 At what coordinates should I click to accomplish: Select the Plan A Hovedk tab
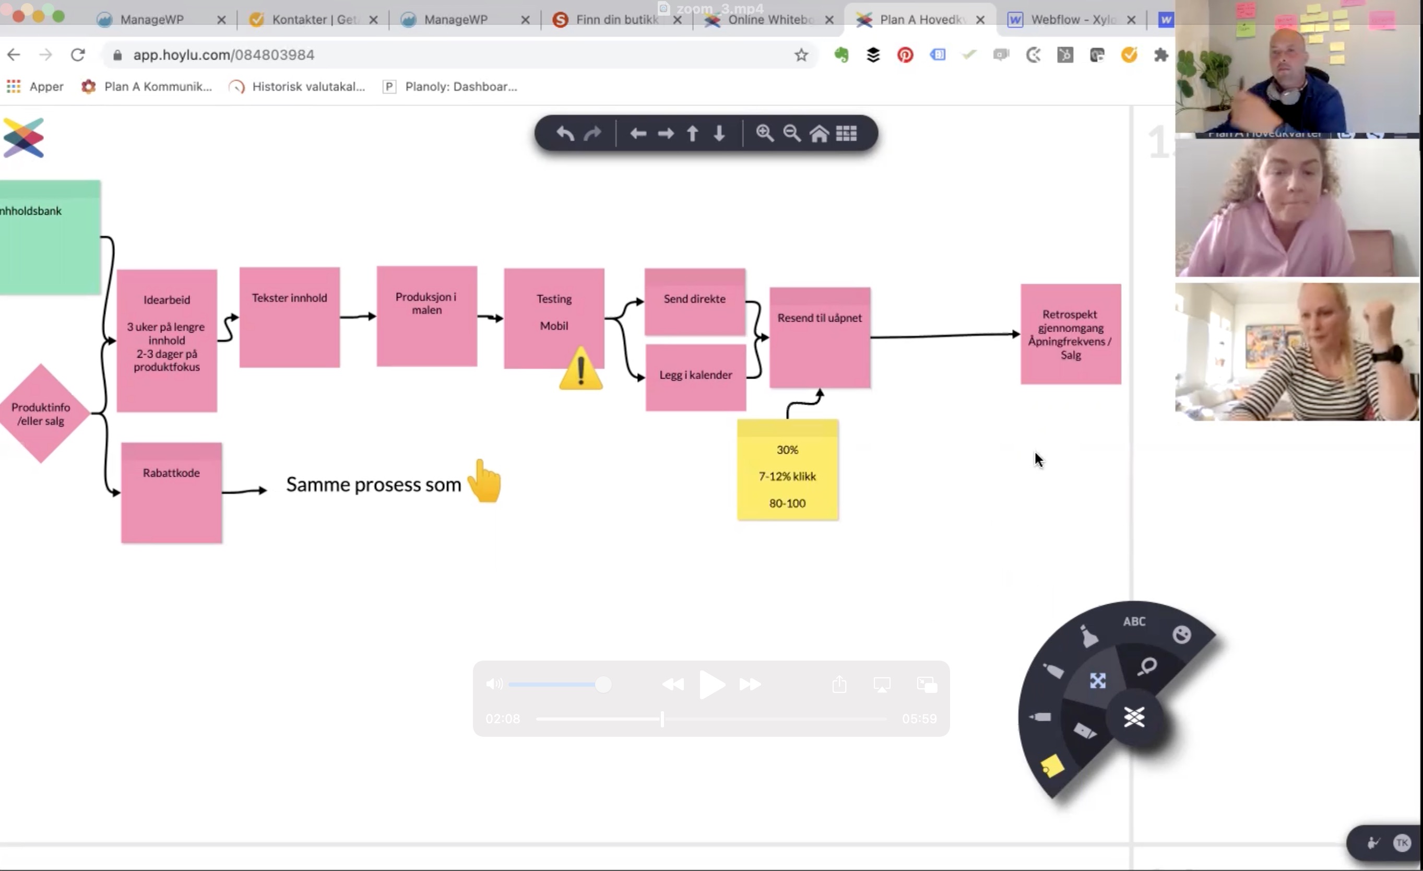pyautogui.click(x=920, y=20)
